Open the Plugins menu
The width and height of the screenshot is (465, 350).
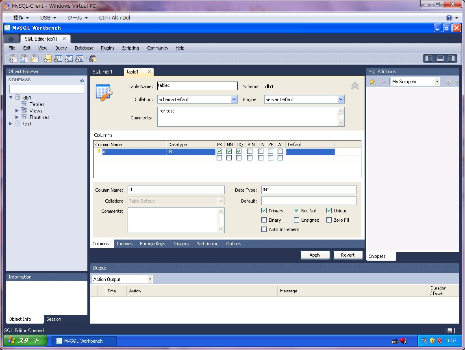107,48
